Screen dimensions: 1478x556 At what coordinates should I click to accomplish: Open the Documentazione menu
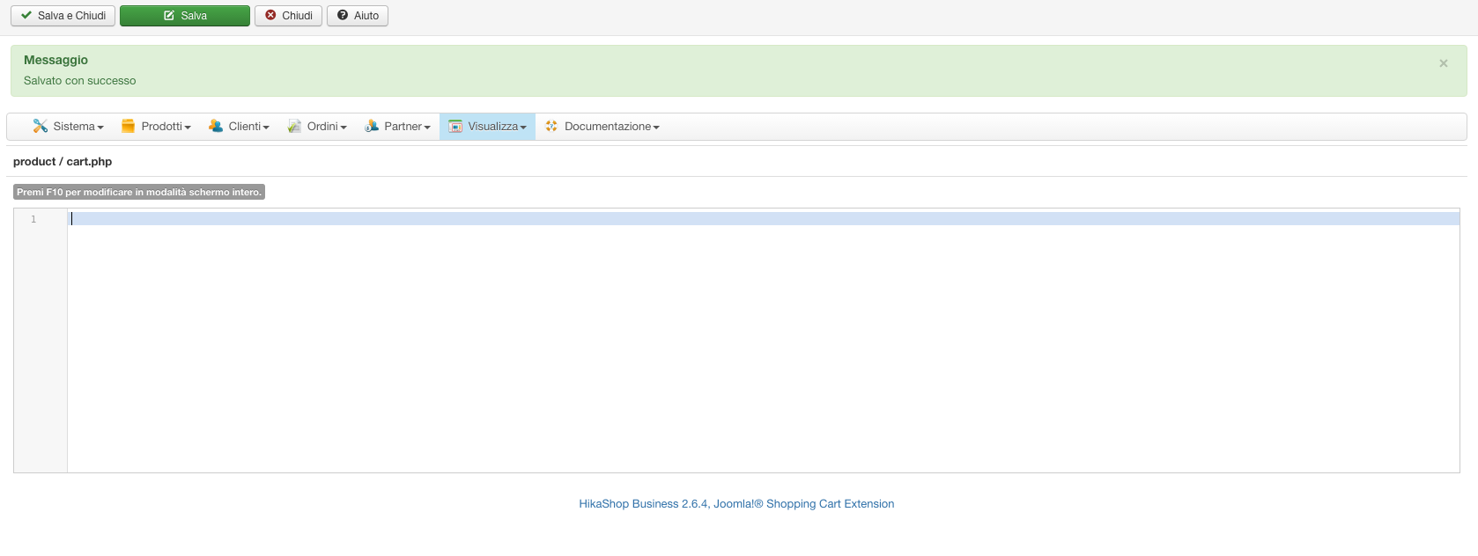click(602, 127)
